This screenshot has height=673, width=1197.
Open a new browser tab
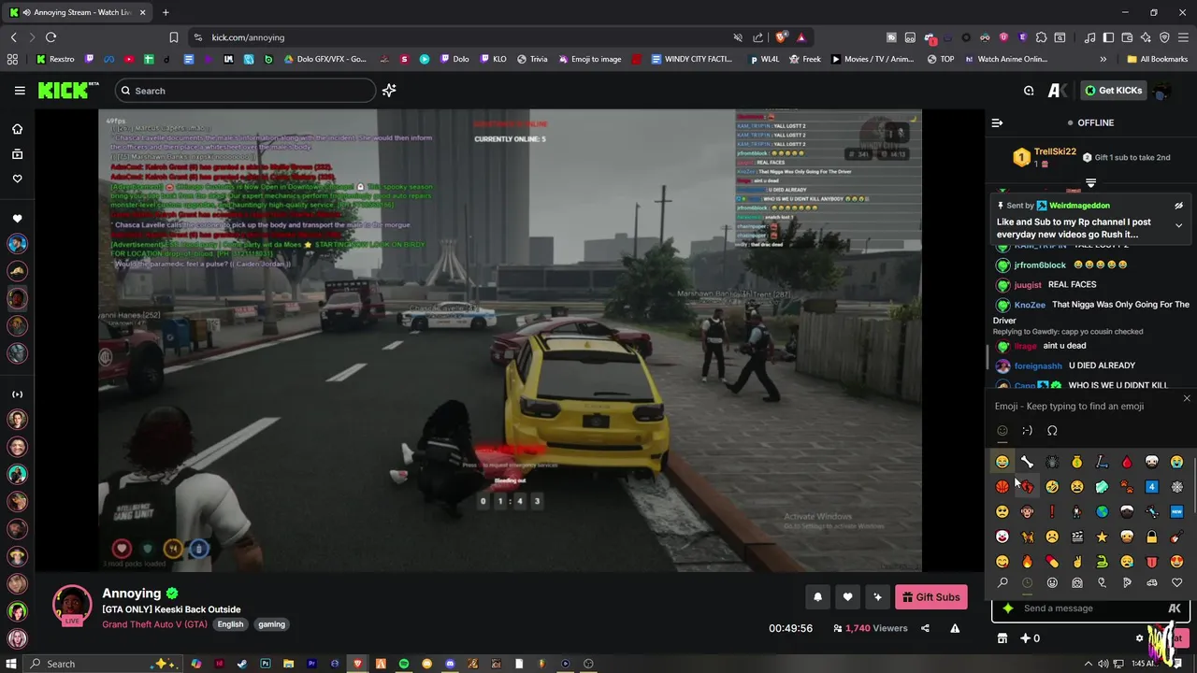166,12
